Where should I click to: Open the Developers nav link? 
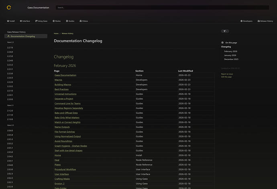pos(246,21)
